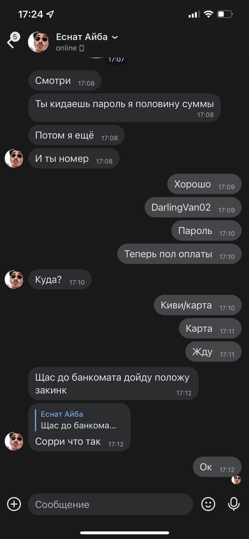Tap the cellular signal bars icon
The width and height of the screenshot is (249, 539).
[194, 14]
